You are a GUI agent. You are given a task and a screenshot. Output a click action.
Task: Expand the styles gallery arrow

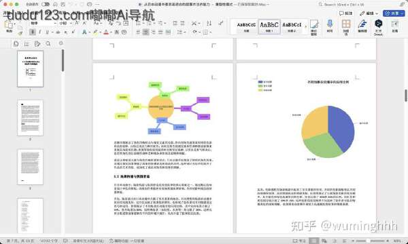tap(306, 26)
